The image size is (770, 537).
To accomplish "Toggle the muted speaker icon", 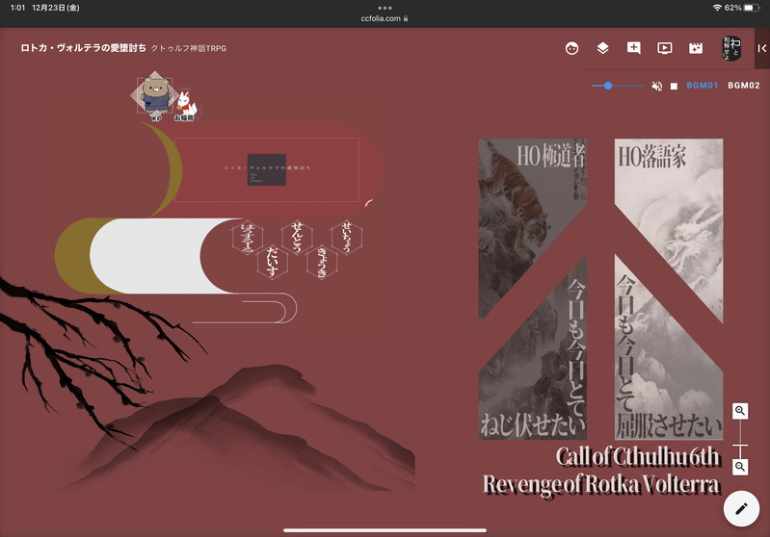I will (656, 86).
